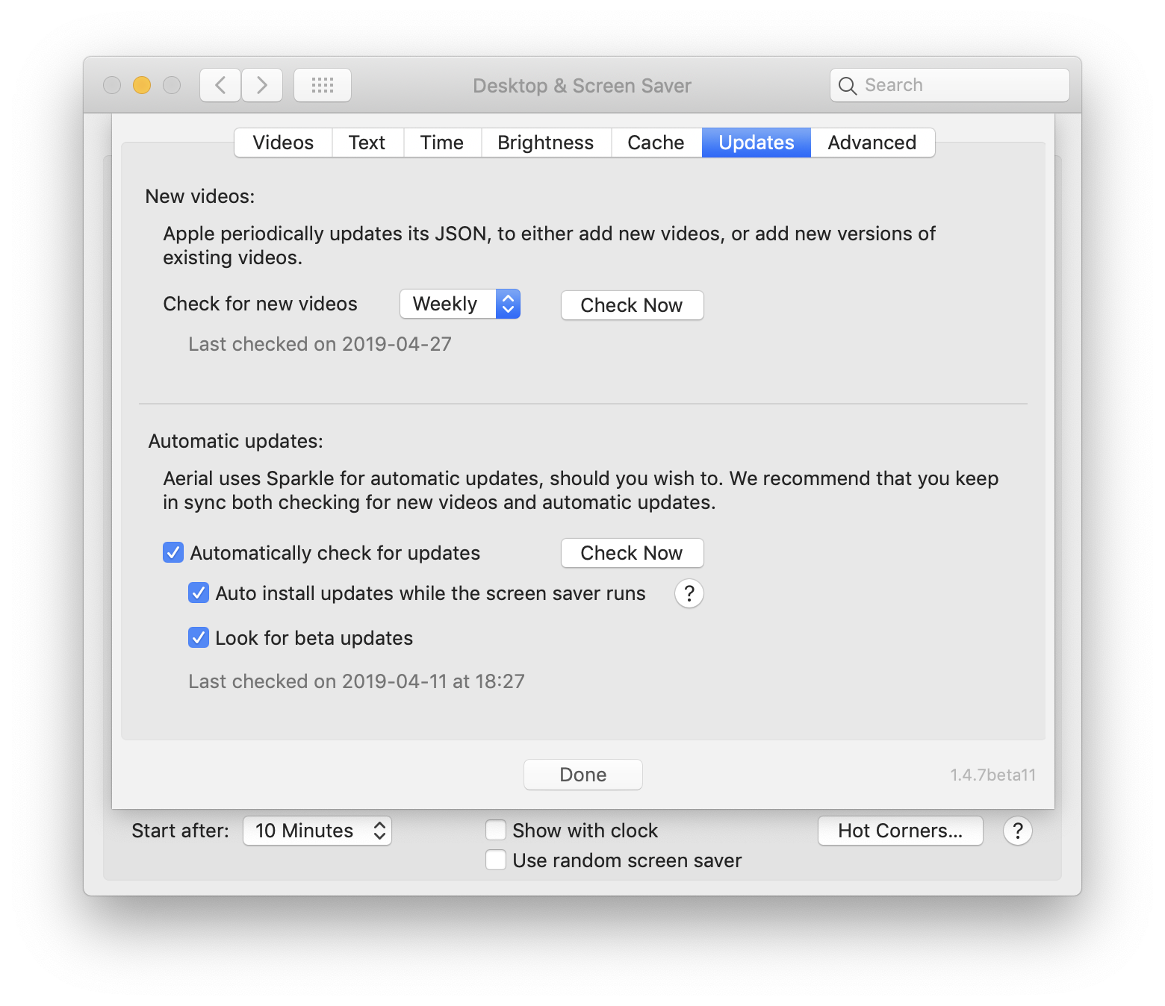This screenshot has width=1165, height=1006.
Task: Go back with the left chevron button
Action: pos(220,85)
